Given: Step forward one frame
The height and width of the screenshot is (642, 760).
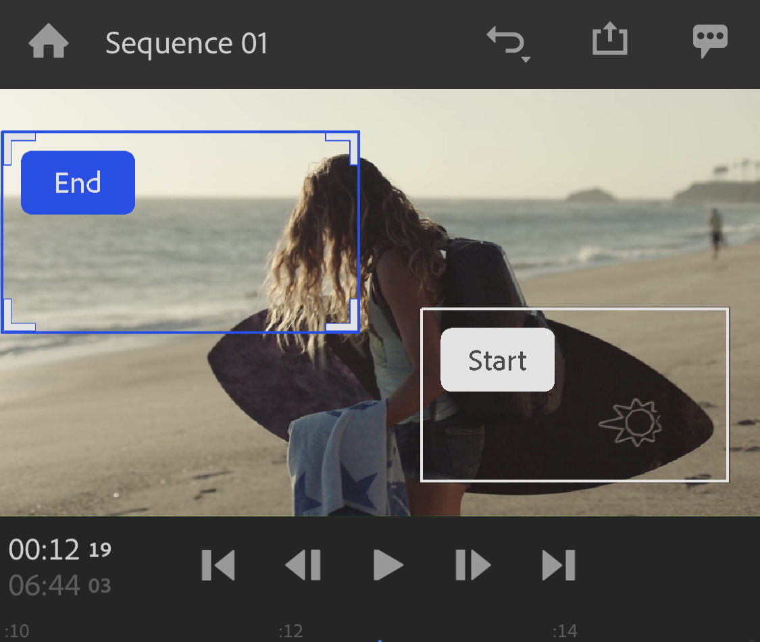Looking at the screenshot, I should click(x=472, y=566).
